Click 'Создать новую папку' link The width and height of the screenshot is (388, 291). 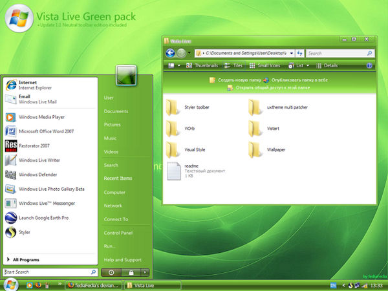coord(235,80)
